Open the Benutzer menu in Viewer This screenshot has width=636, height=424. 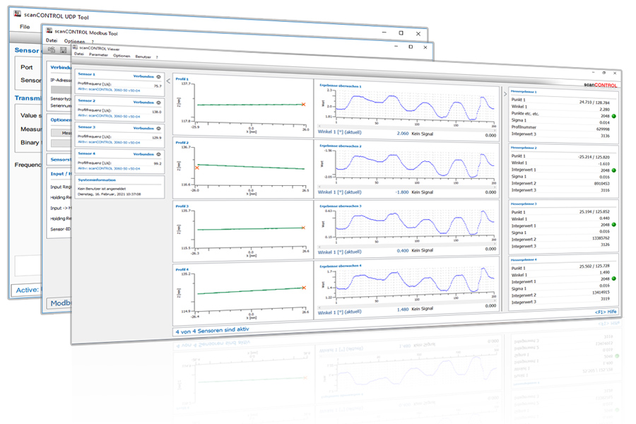coord(144,56)
